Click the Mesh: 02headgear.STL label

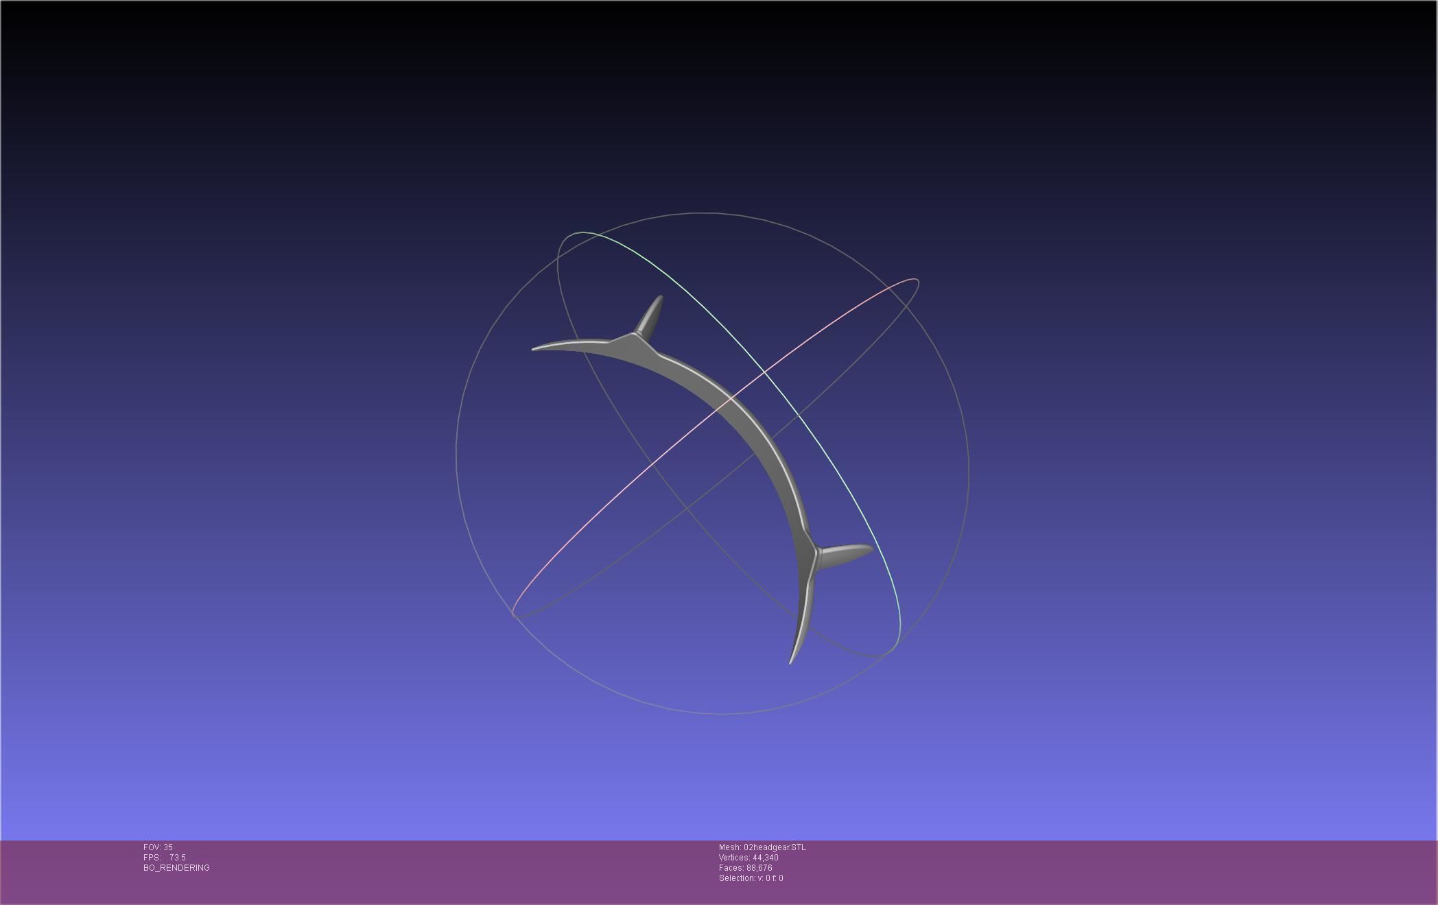(x=762, y=847)
